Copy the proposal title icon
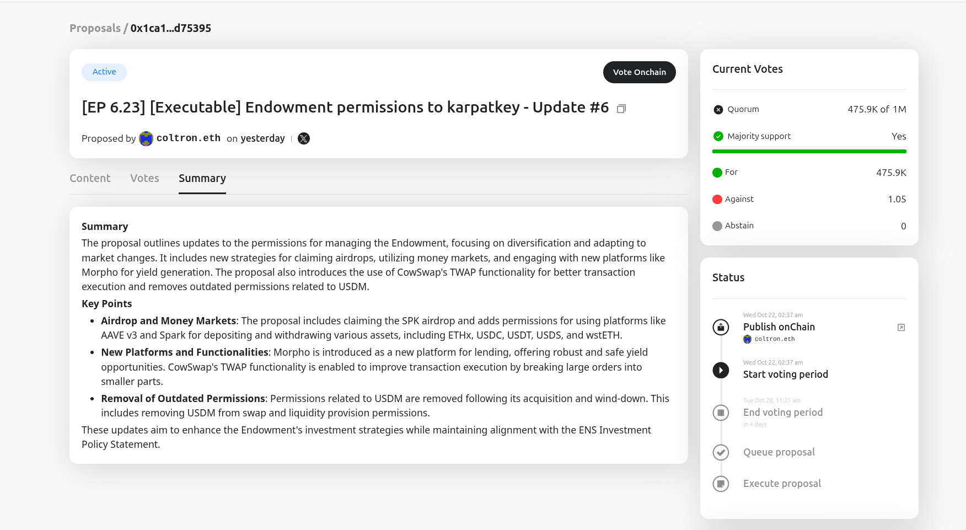 (621, 109)
